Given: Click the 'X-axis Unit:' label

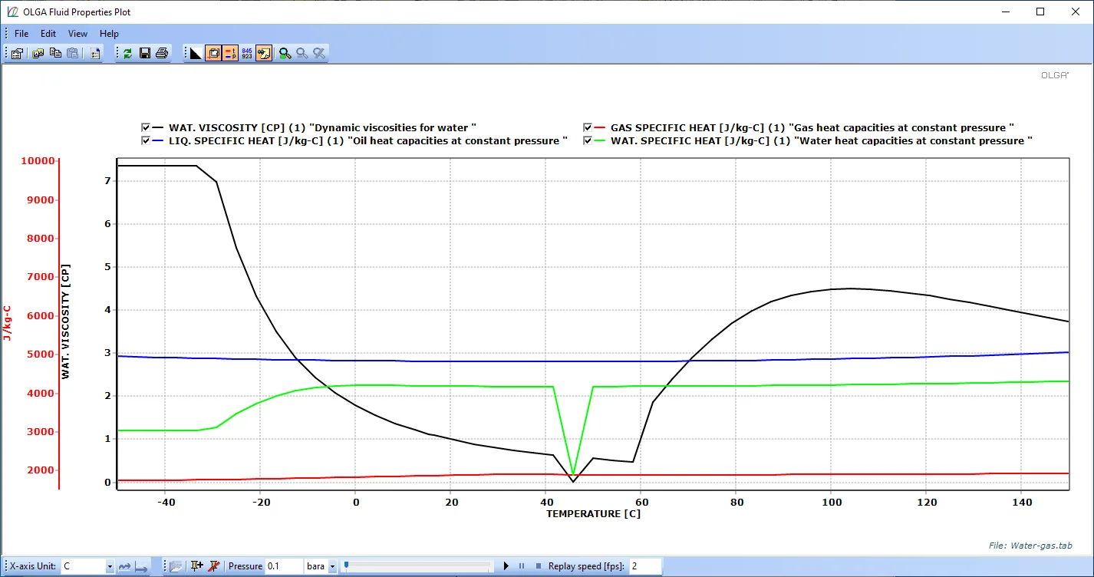Looking at the screenshot, I should point(33,566).
